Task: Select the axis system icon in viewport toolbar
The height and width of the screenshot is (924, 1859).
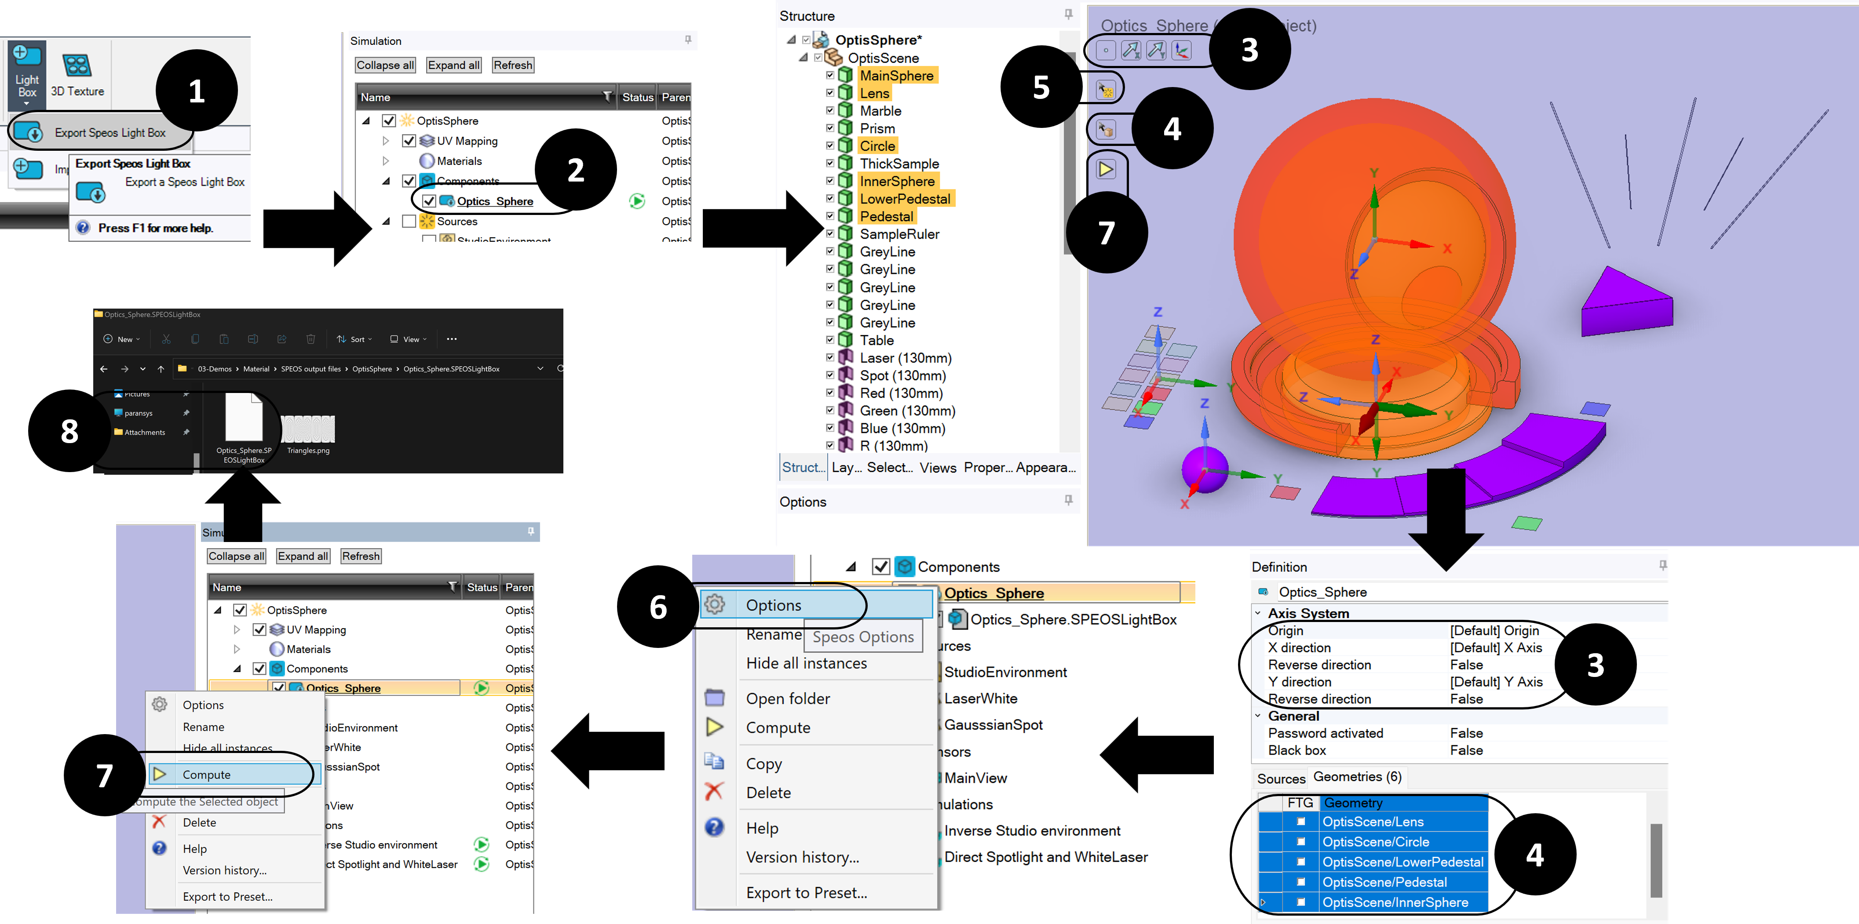Action: pos(1181,51)
